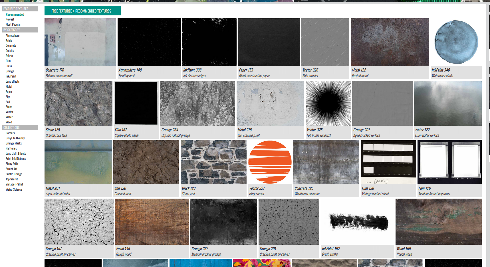Select the Details category
Screen dimensions: 490x267
(10, 51)
